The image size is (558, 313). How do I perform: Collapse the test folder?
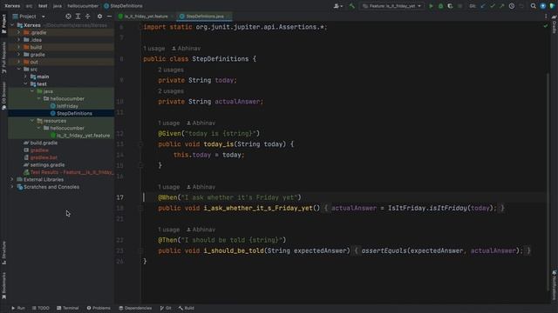click(x=25, y=84)
